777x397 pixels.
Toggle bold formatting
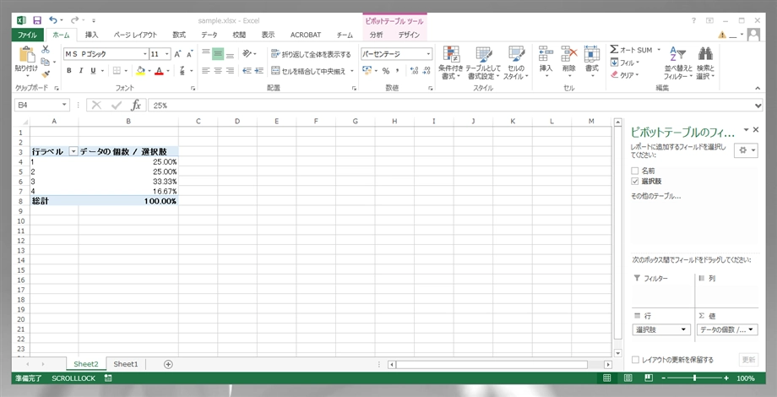(x=69, y=71)
